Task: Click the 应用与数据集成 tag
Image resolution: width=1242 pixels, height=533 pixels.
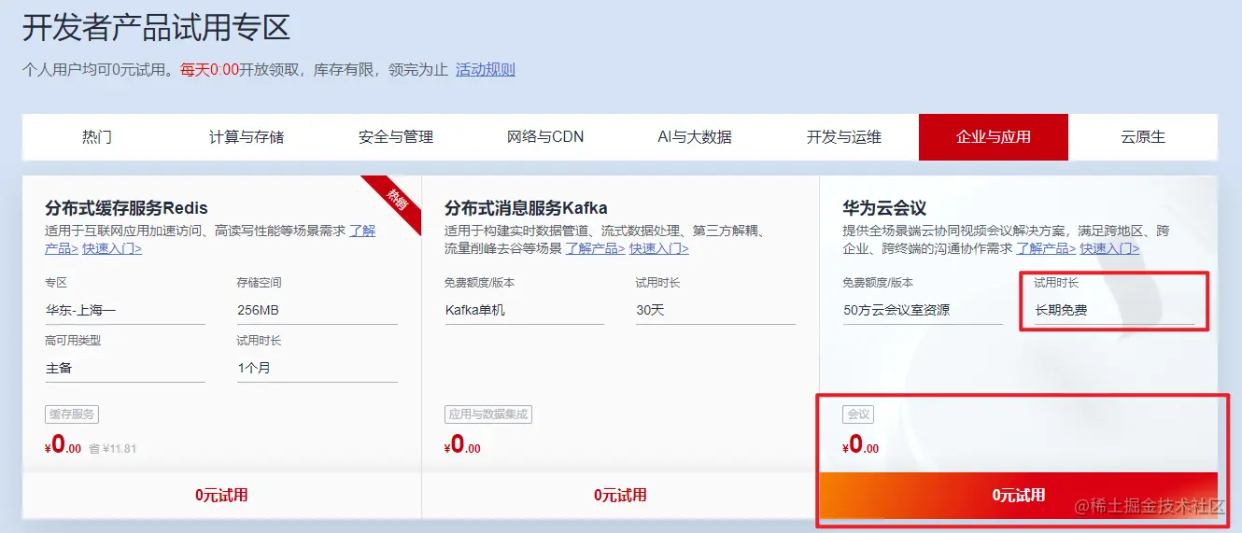Action: click(488, 414)
